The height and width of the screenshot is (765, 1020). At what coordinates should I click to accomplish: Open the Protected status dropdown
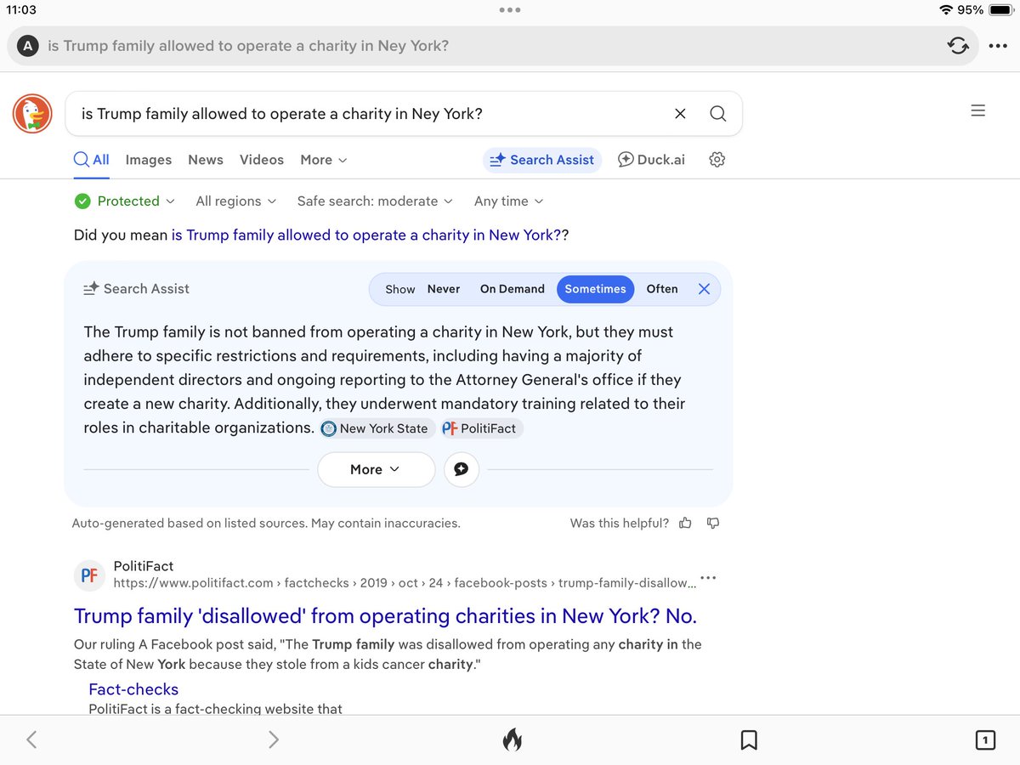tap(124, 201)
